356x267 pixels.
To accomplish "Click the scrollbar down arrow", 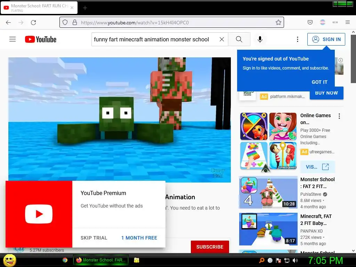I will coord(353,250).
